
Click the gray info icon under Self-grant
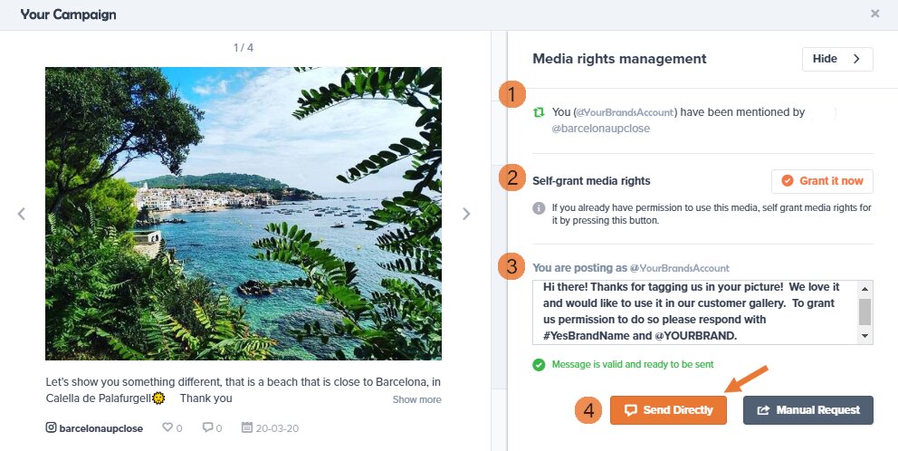539,208
